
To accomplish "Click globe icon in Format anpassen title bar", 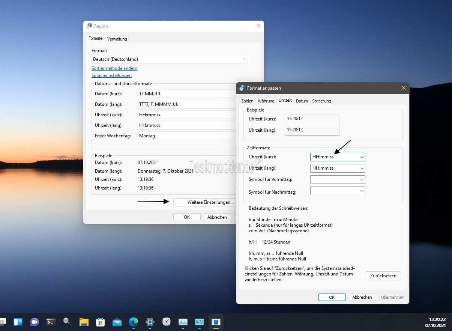I will coord(242,88).
